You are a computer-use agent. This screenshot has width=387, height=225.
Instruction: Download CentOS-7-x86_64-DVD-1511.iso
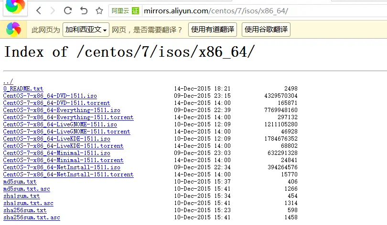50,96
